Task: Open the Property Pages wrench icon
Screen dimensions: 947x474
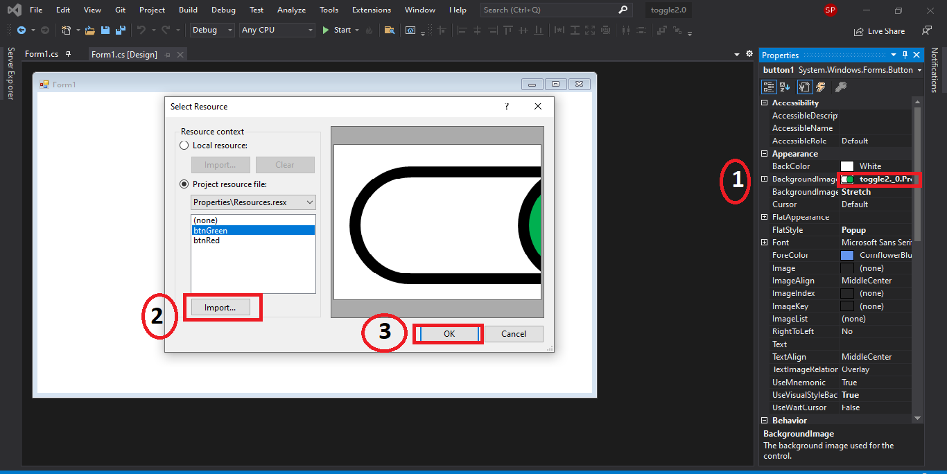Action: (x=804, y=87)
